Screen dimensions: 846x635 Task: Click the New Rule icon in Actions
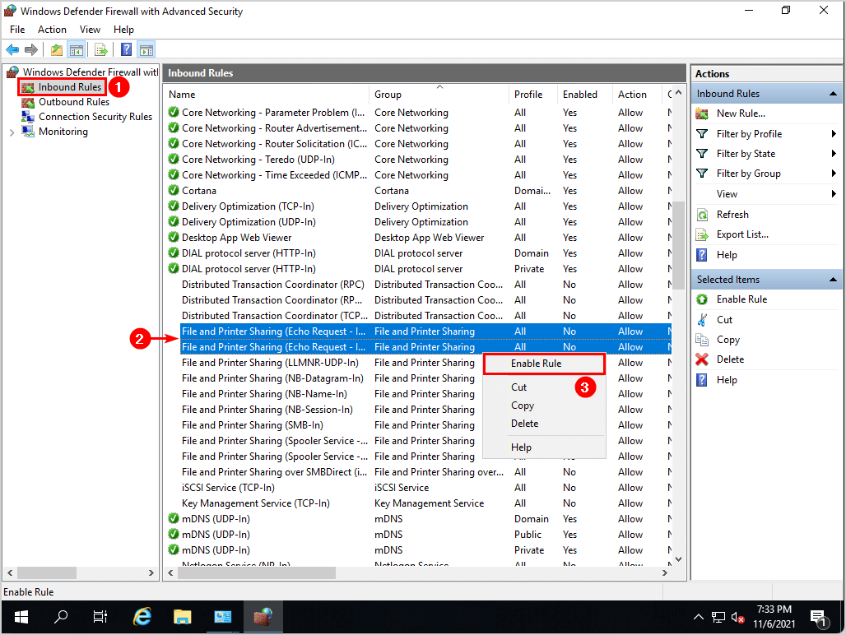tap(702, 114)
